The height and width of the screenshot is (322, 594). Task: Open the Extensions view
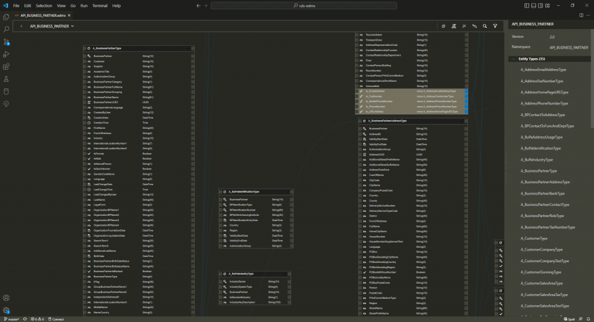(6, 67)
